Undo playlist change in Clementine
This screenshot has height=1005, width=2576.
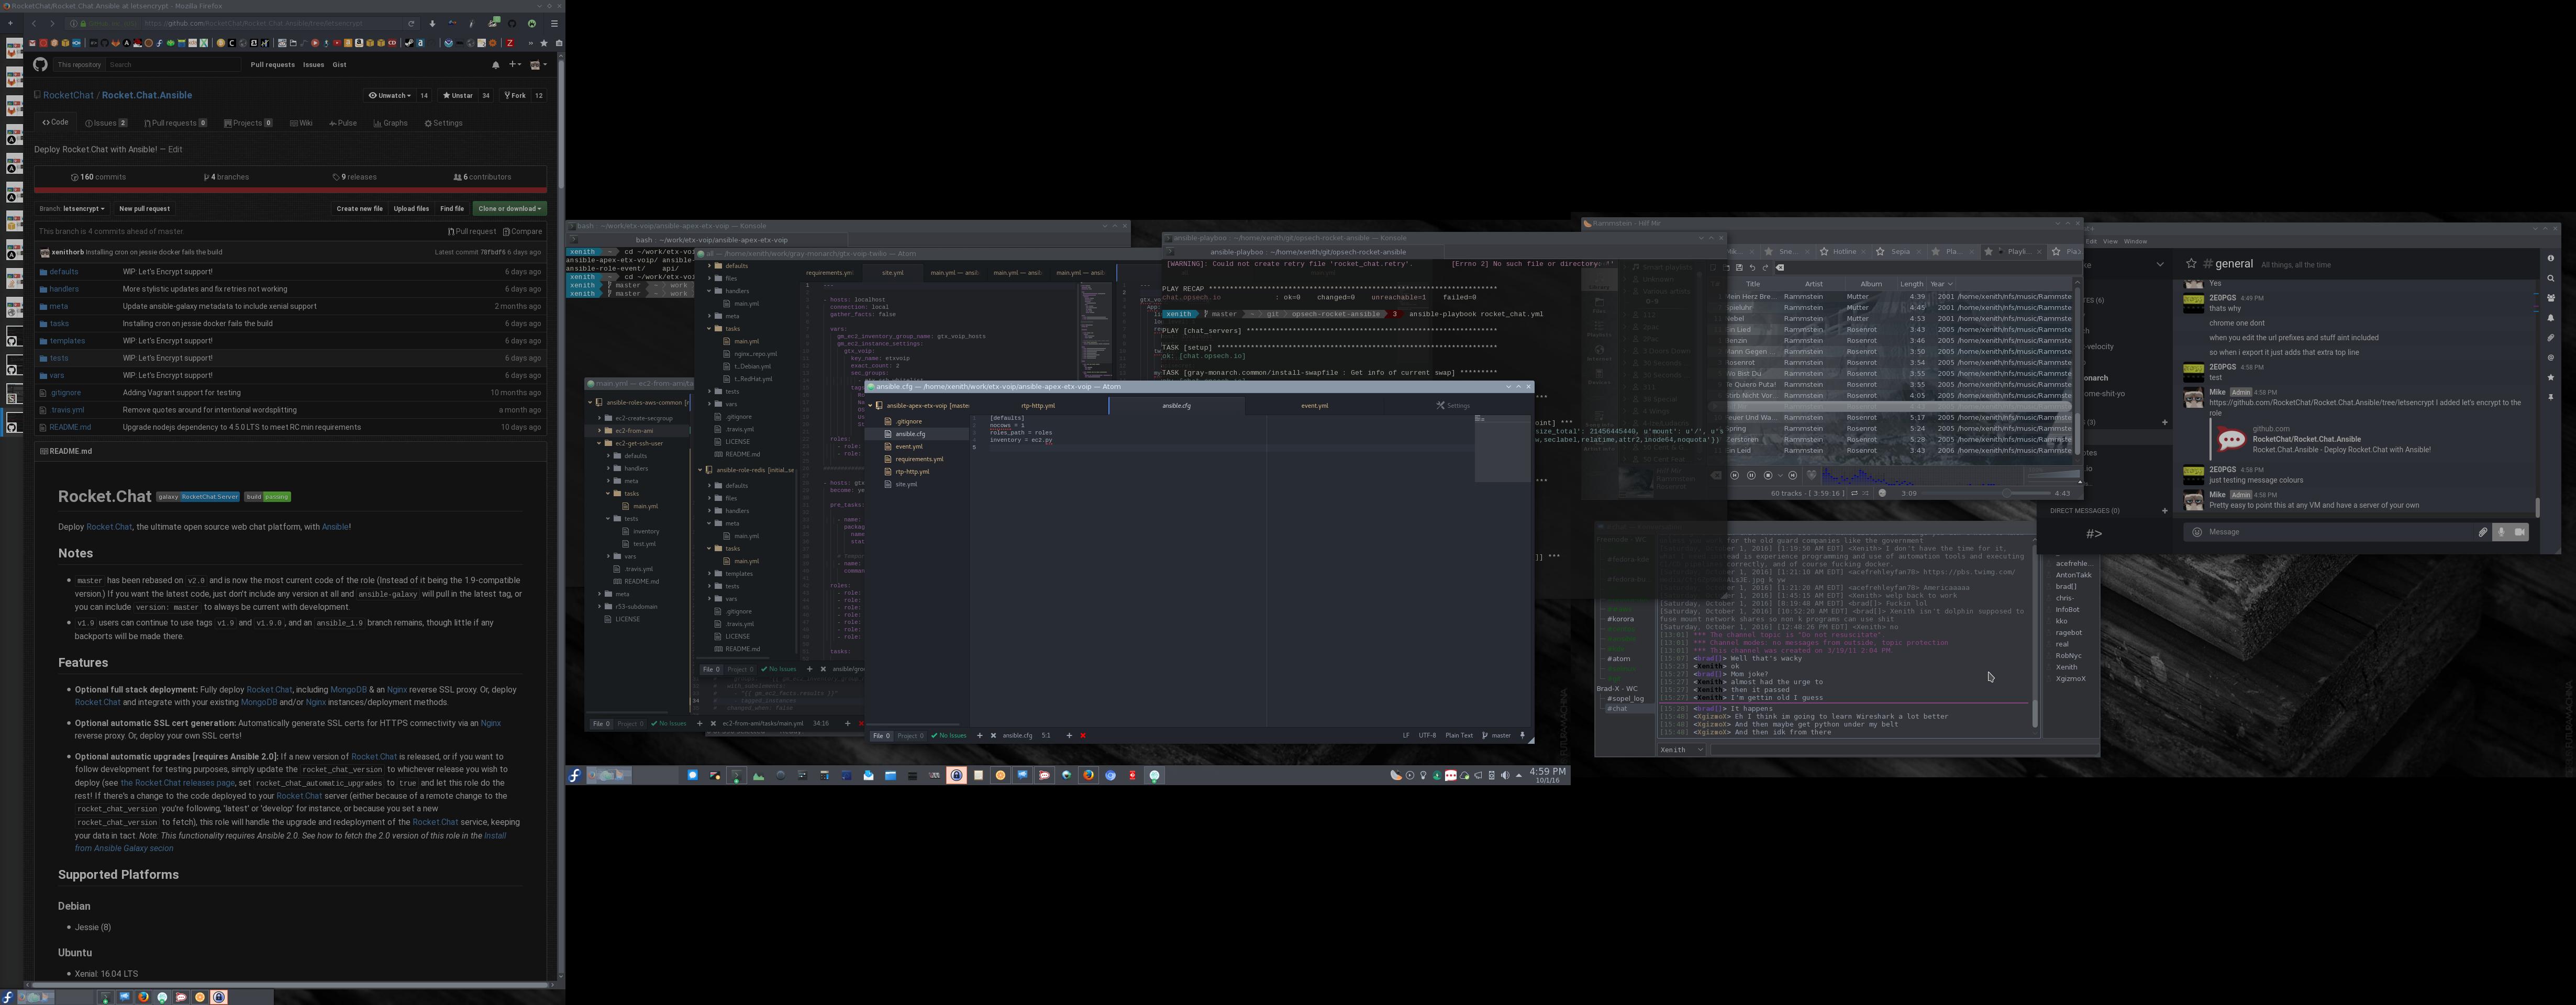tap(1753, 268)
